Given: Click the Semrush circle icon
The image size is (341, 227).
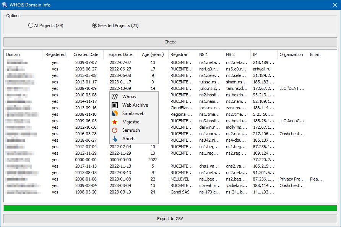Looking at the screenshot, I should tap(114, 130).
